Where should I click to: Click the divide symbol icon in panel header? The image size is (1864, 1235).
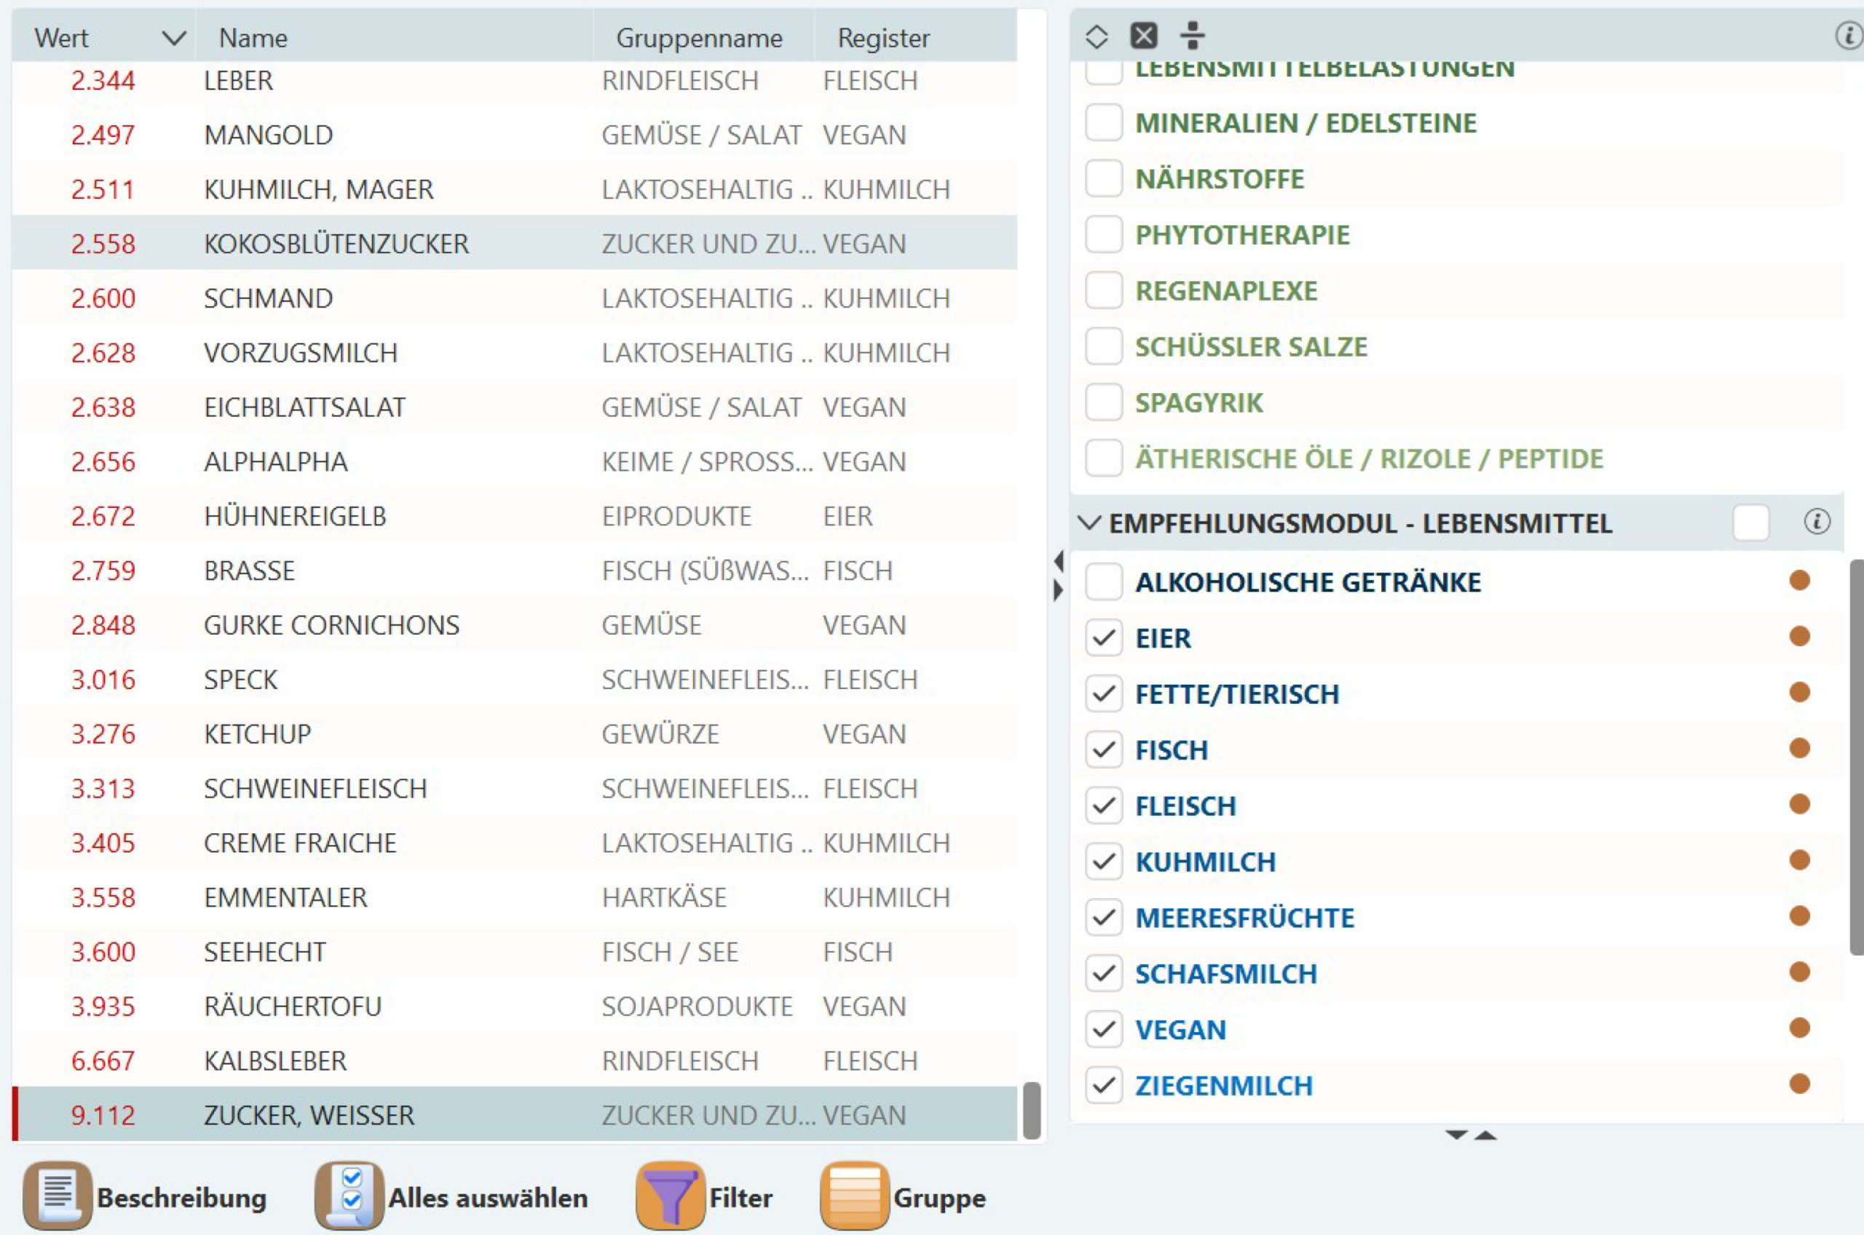[1193, 36]
